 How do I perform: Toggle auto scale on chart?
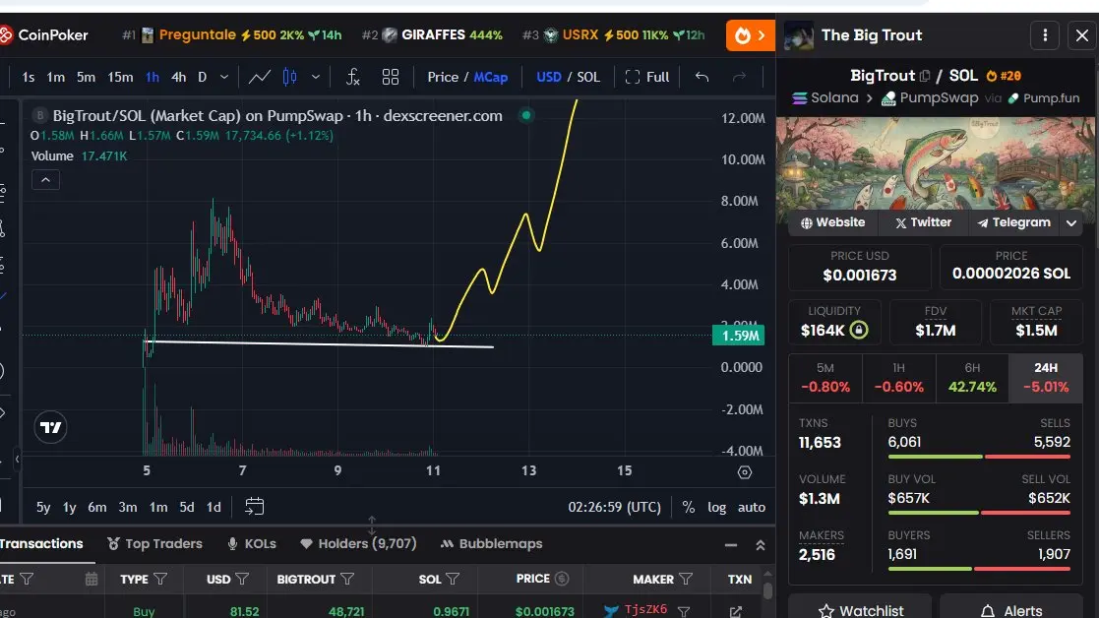click(x=752, y=507)
